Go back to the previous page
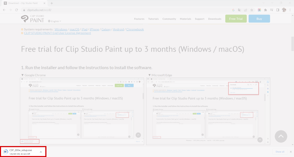 coord(4,10)
